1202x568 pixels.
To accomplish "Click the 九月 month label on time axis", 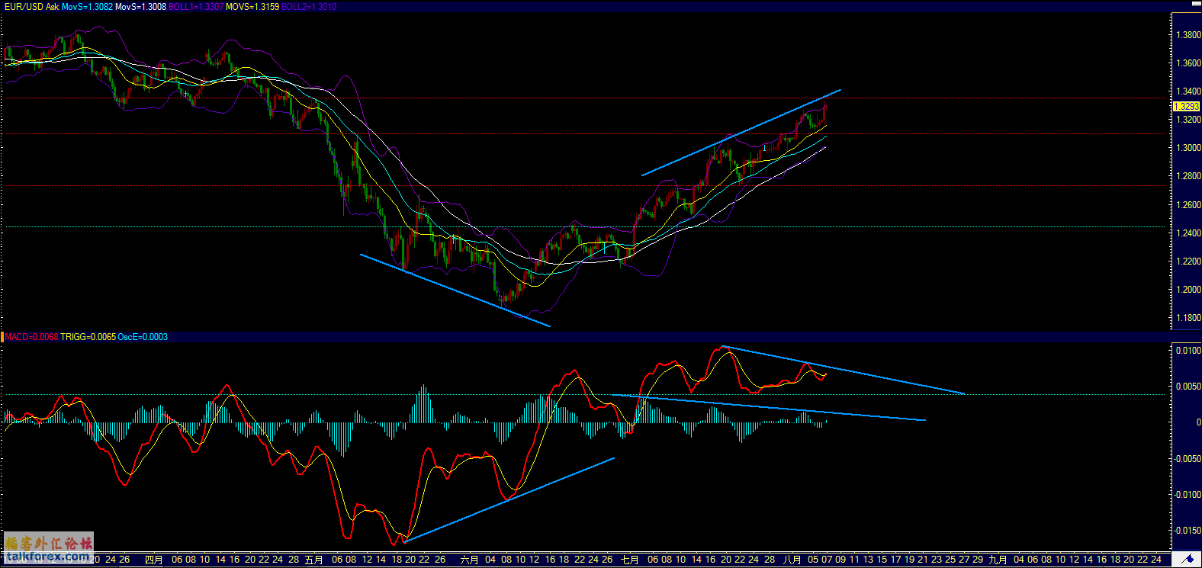I will click(x=998, y=560).
